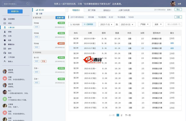This screenshot has height=121, width=186.
Task: Click magnifier icon in the name search field
Action: (179, 24)
